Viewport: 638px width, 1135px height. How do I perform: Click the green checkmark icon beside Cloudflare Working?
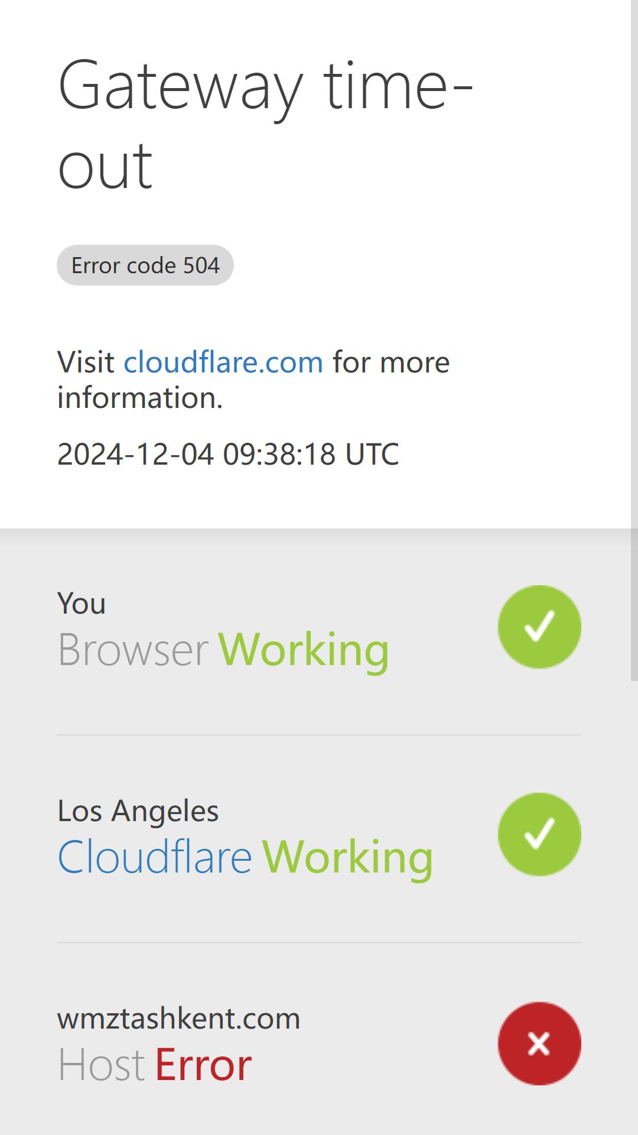[x=539, y=834]
